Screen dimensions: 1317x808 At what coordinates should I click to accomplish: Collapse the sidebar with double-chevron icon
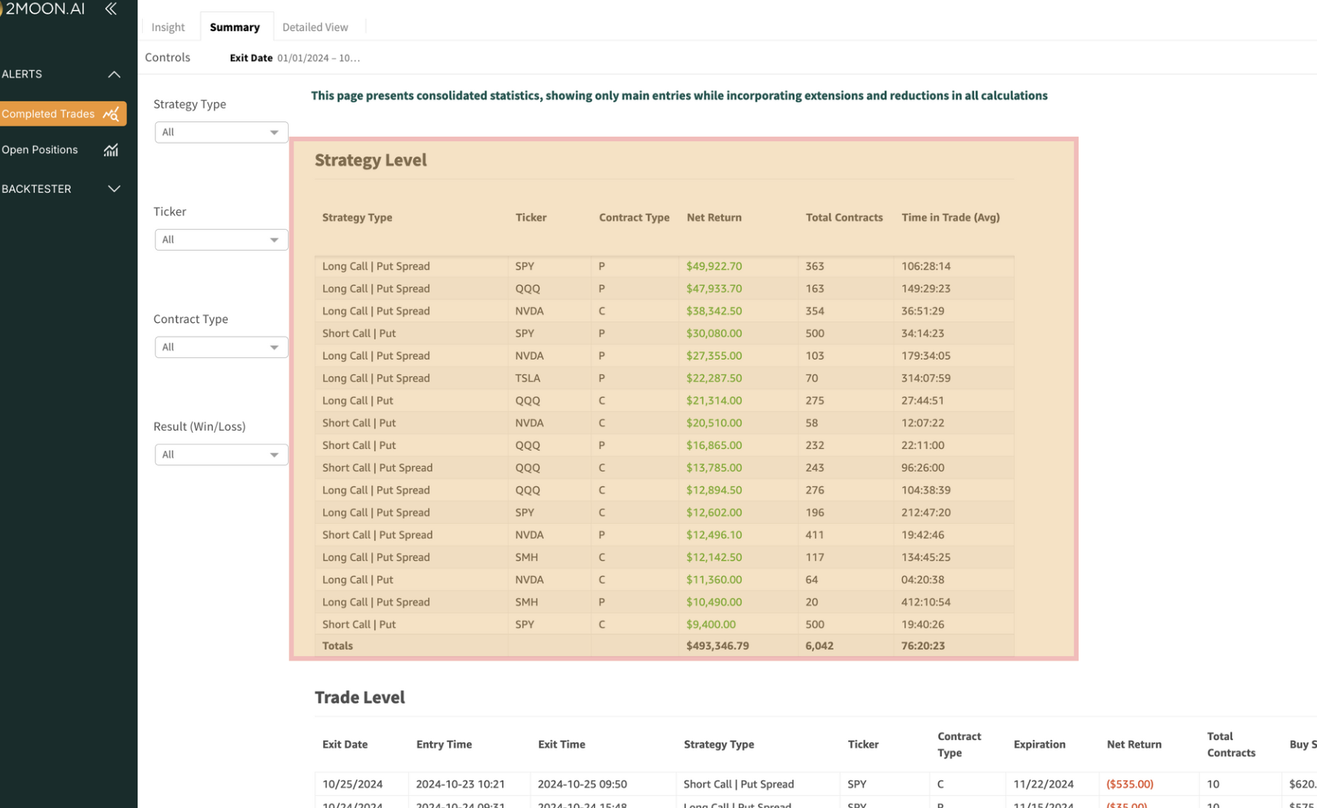[111, 9]
